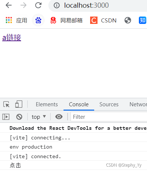
Task: Switch to the Network tab
Action: pos(138,104)
